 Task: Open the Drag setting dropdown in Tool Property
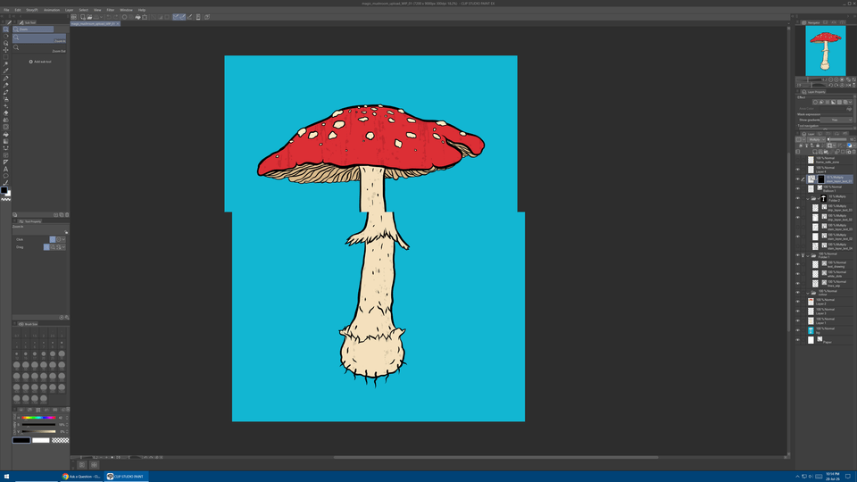pos(63,247)
